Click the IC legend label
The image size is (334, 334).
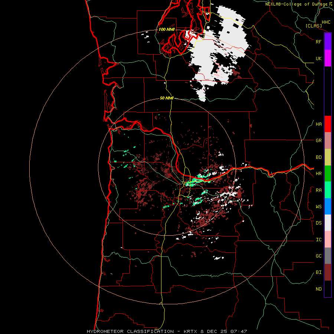pos(318,240)
